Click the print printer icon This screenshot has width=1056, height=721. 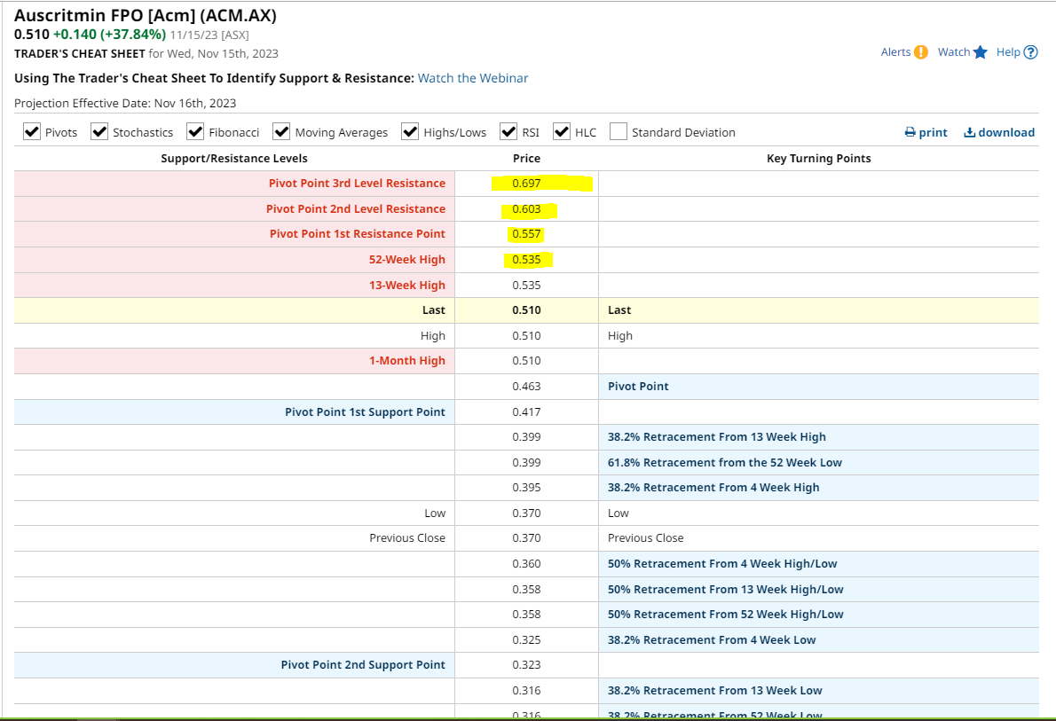click(x=910, y=132)
